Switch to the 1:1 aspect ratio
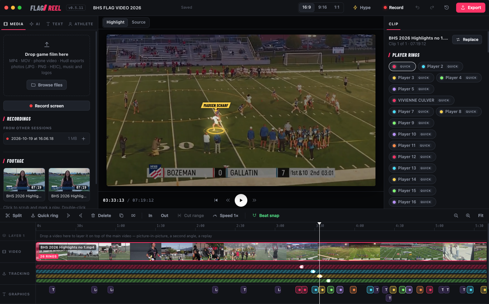The height and width of the screenshot is (304, 489). coord(337,7)
